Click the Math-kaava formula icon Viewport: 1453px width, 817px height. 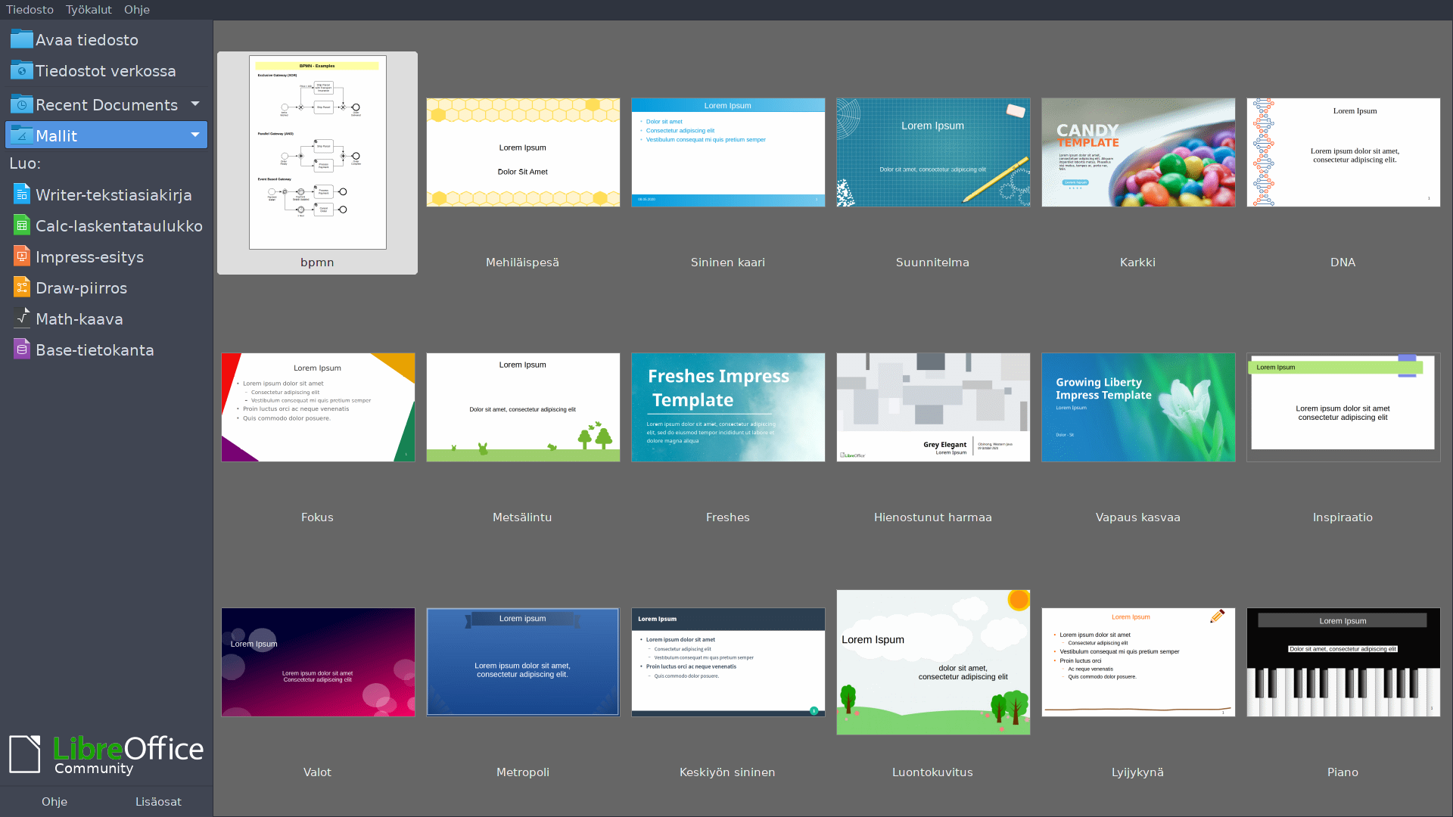22,318
